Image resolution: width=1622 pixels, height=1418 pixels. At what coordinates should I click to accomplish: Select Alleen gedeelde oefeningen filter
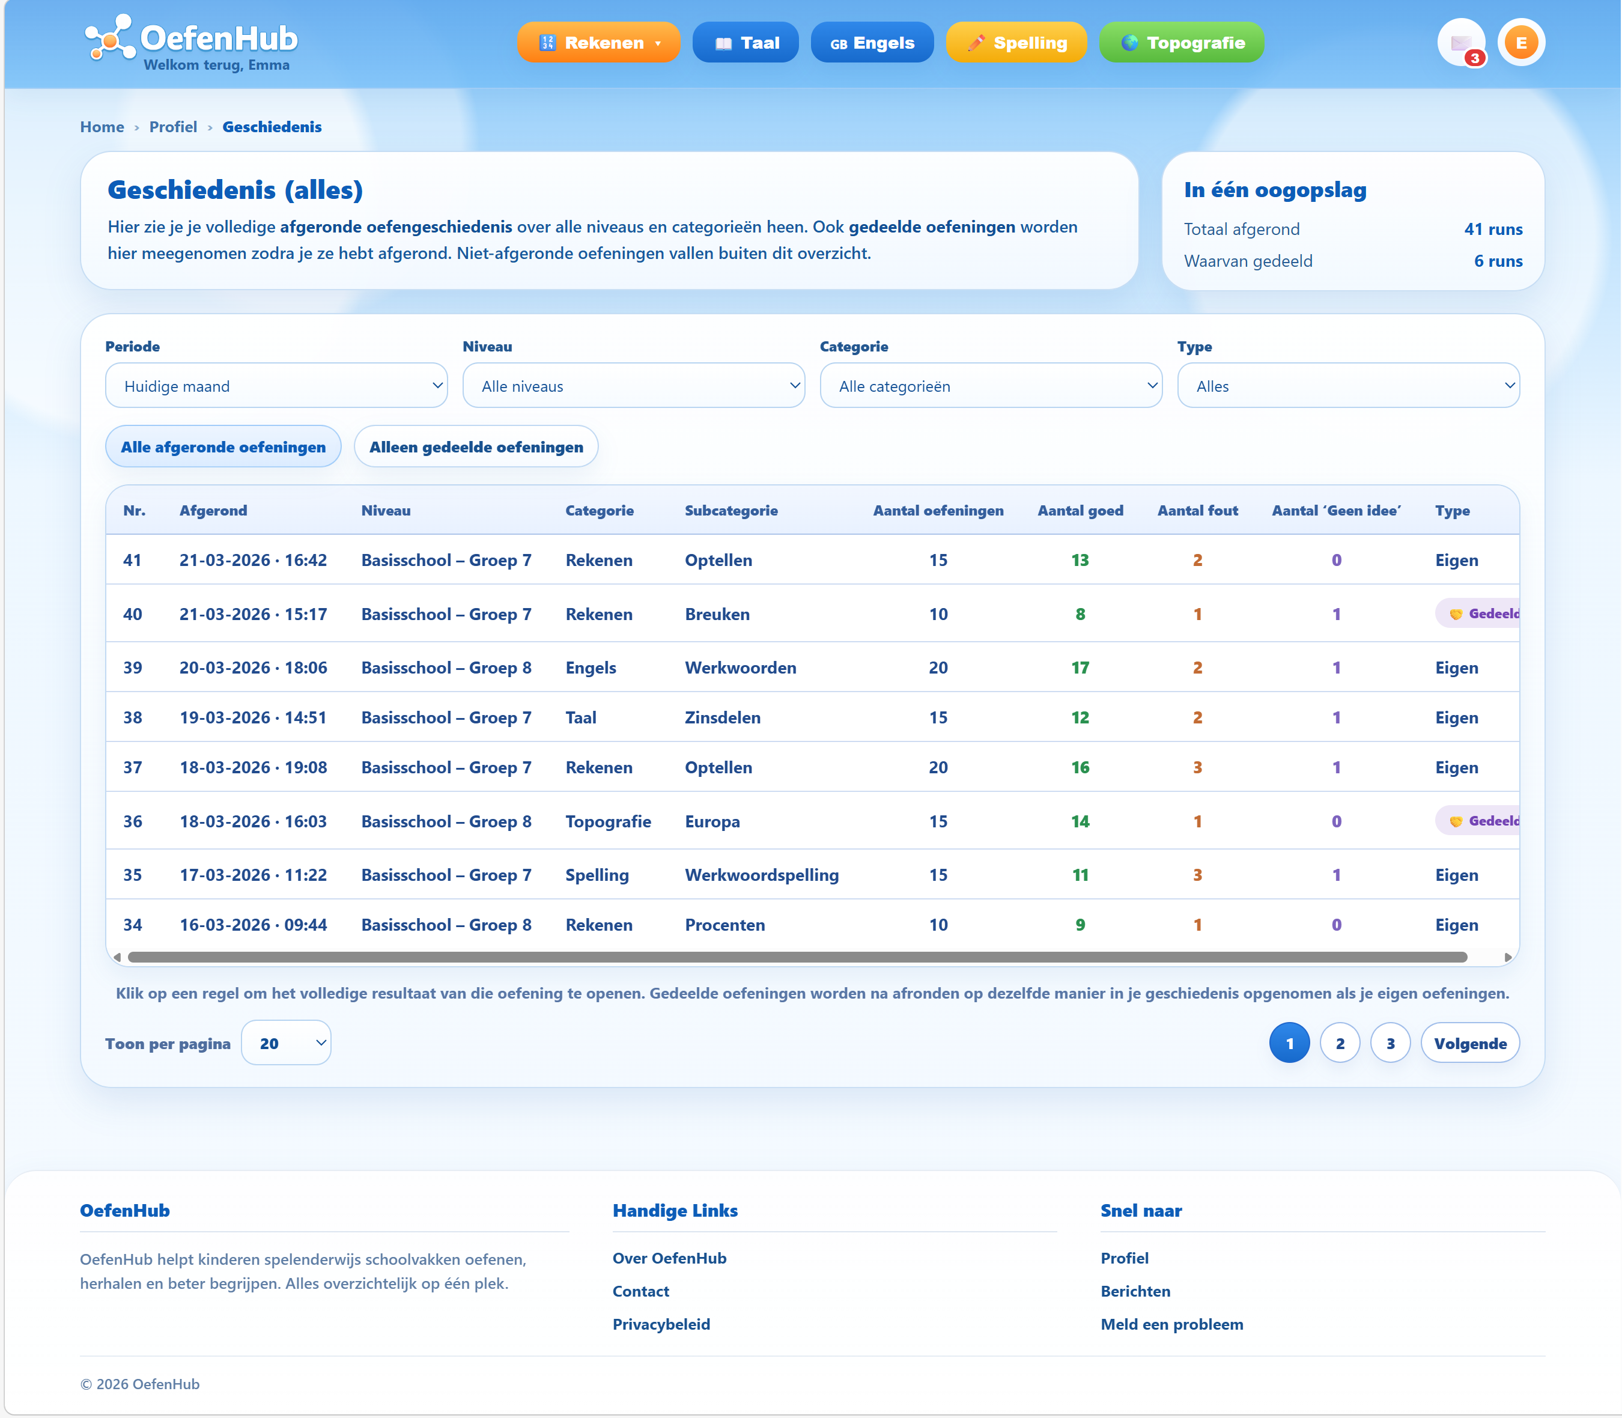click(x=476, y=447)
